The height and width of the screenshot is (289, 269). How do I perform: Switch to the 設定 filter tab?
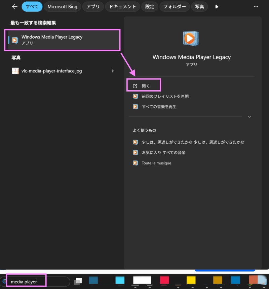tap(150, 7)
